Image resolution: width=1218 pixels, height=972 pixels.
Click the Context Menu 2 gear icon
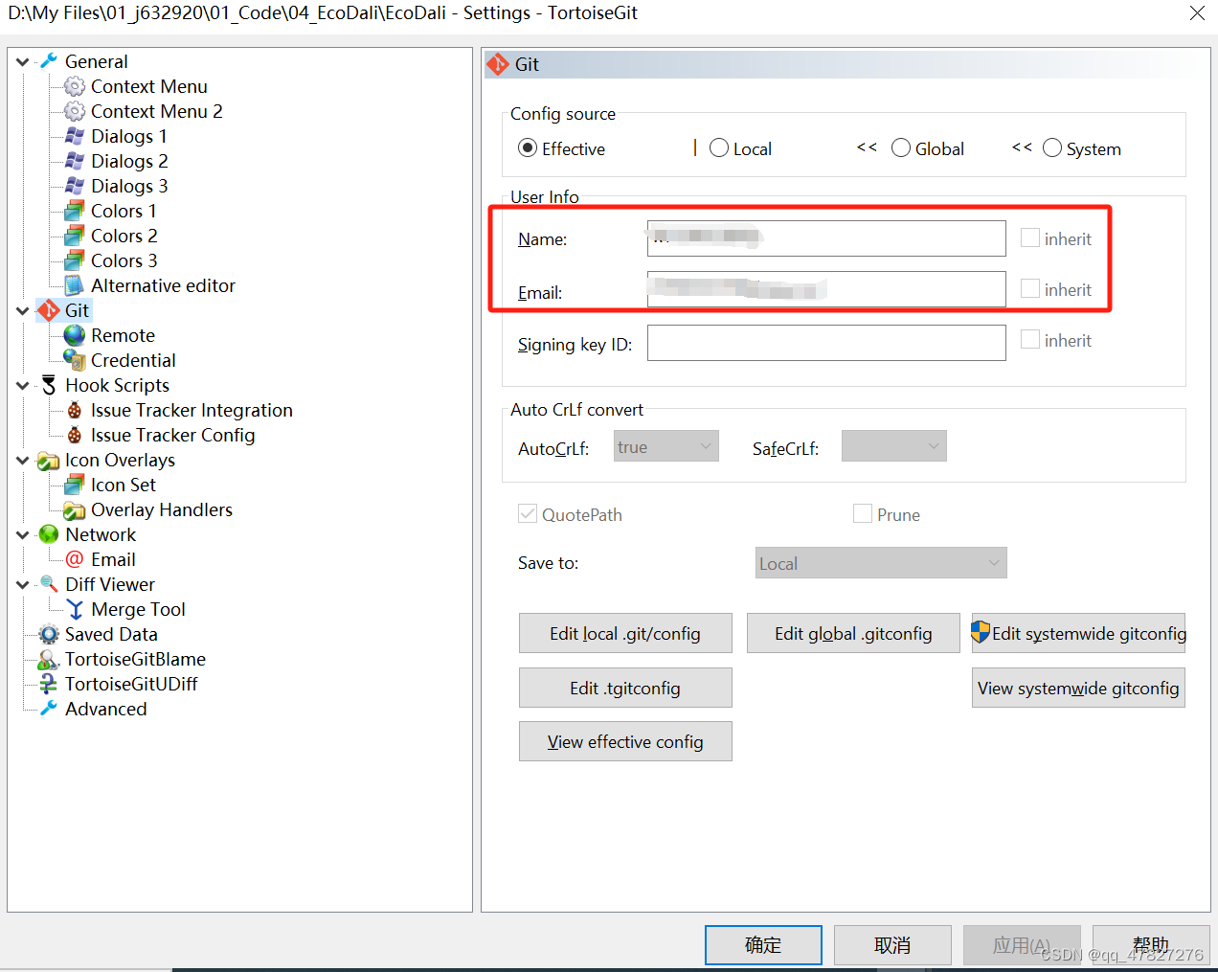point(75,111)
